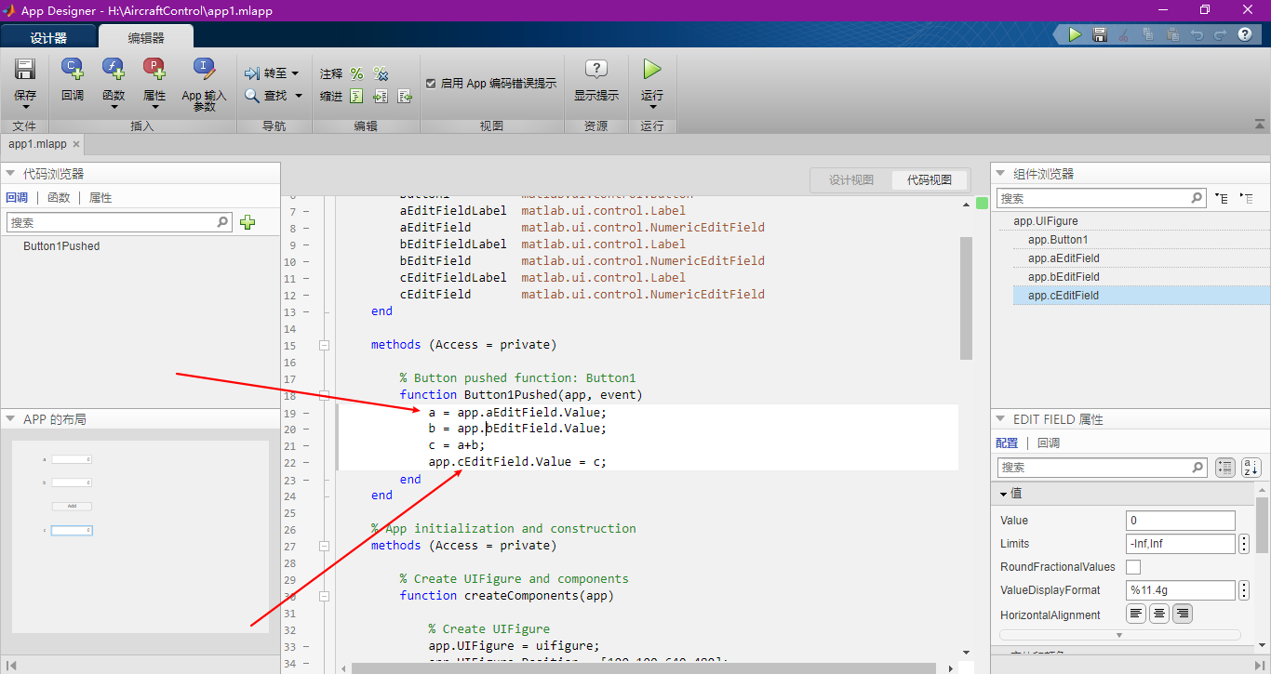The width and height of the screenshot is (1271, 674).
Task: Open the 属性 tab in the code browser
Action: (100, 197)
